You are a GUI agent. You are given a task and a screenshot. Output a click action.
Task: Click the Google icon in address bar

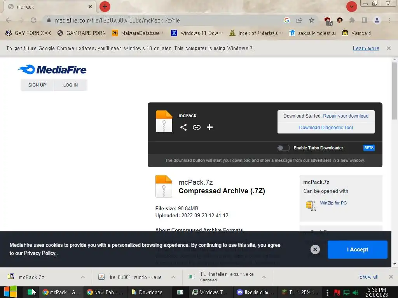pos(287,20)
